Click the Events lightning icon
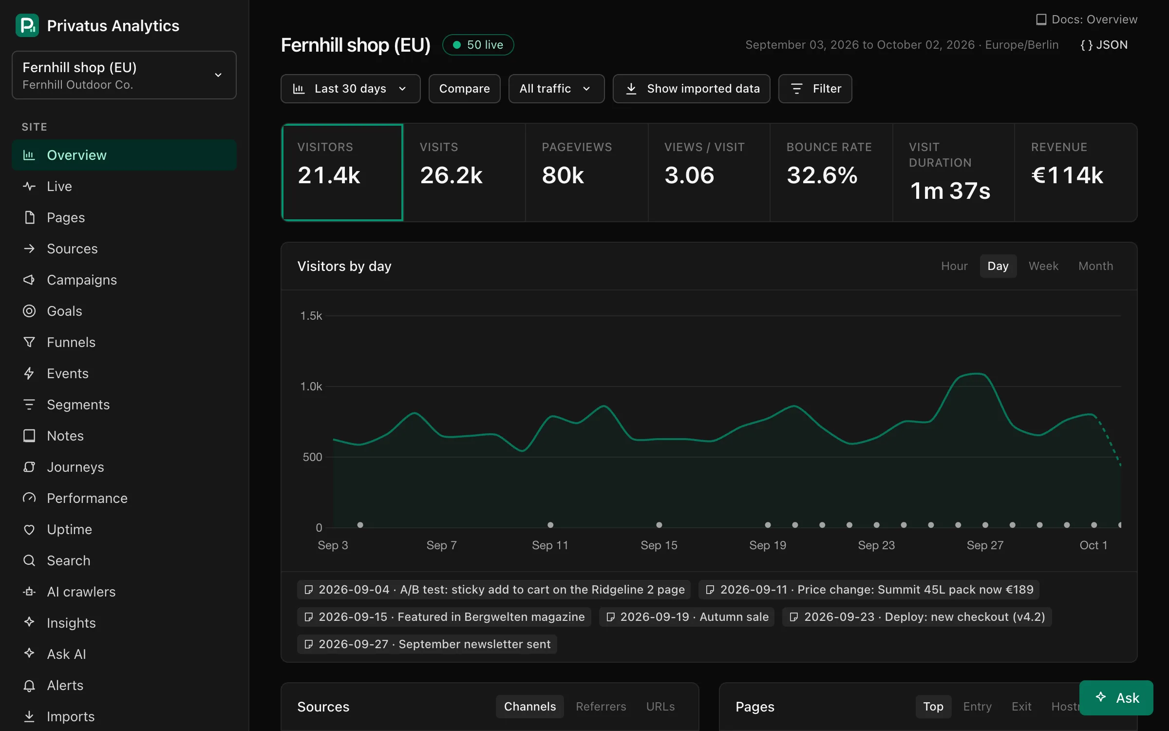1169x731 pixels. pyautogui.click(x=29, y=373)
